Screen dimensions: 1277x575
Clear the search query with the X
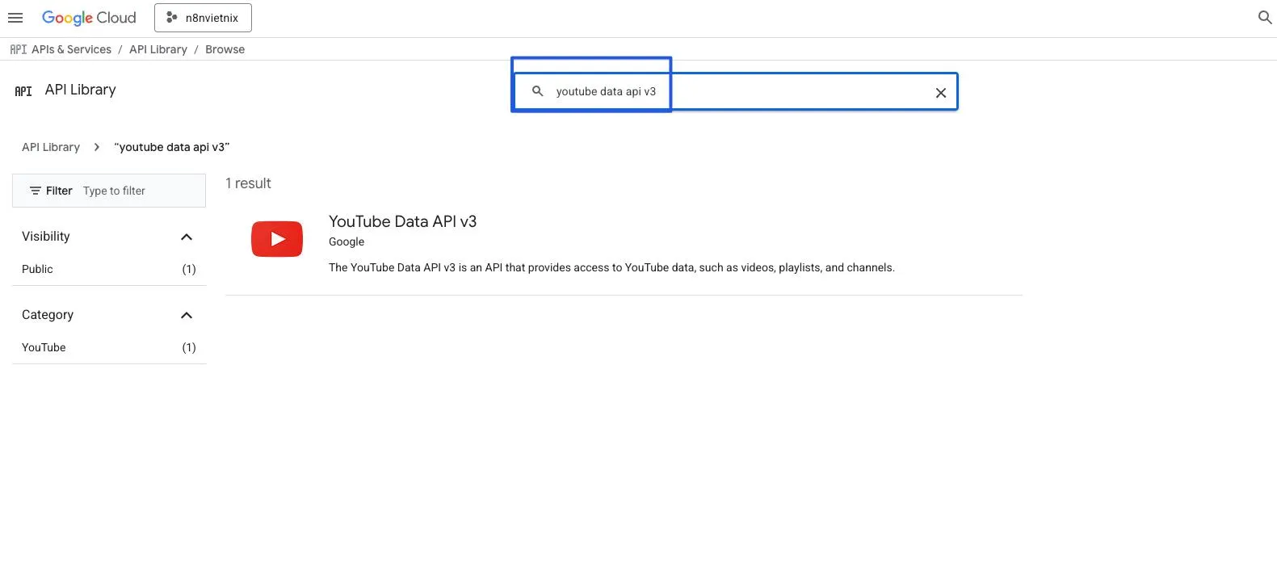click(941, 93)
